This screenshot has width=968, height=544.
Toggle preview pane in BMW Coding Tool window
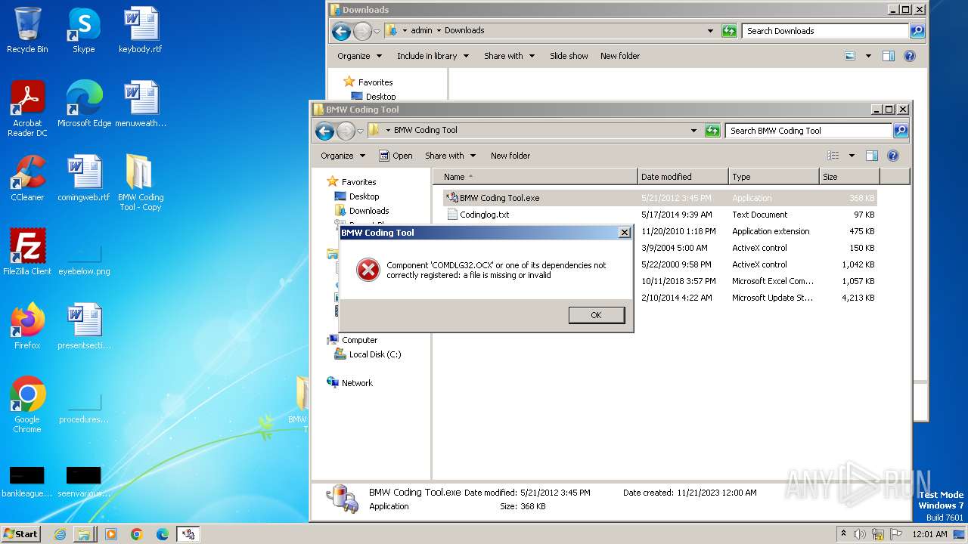[872, 156]
